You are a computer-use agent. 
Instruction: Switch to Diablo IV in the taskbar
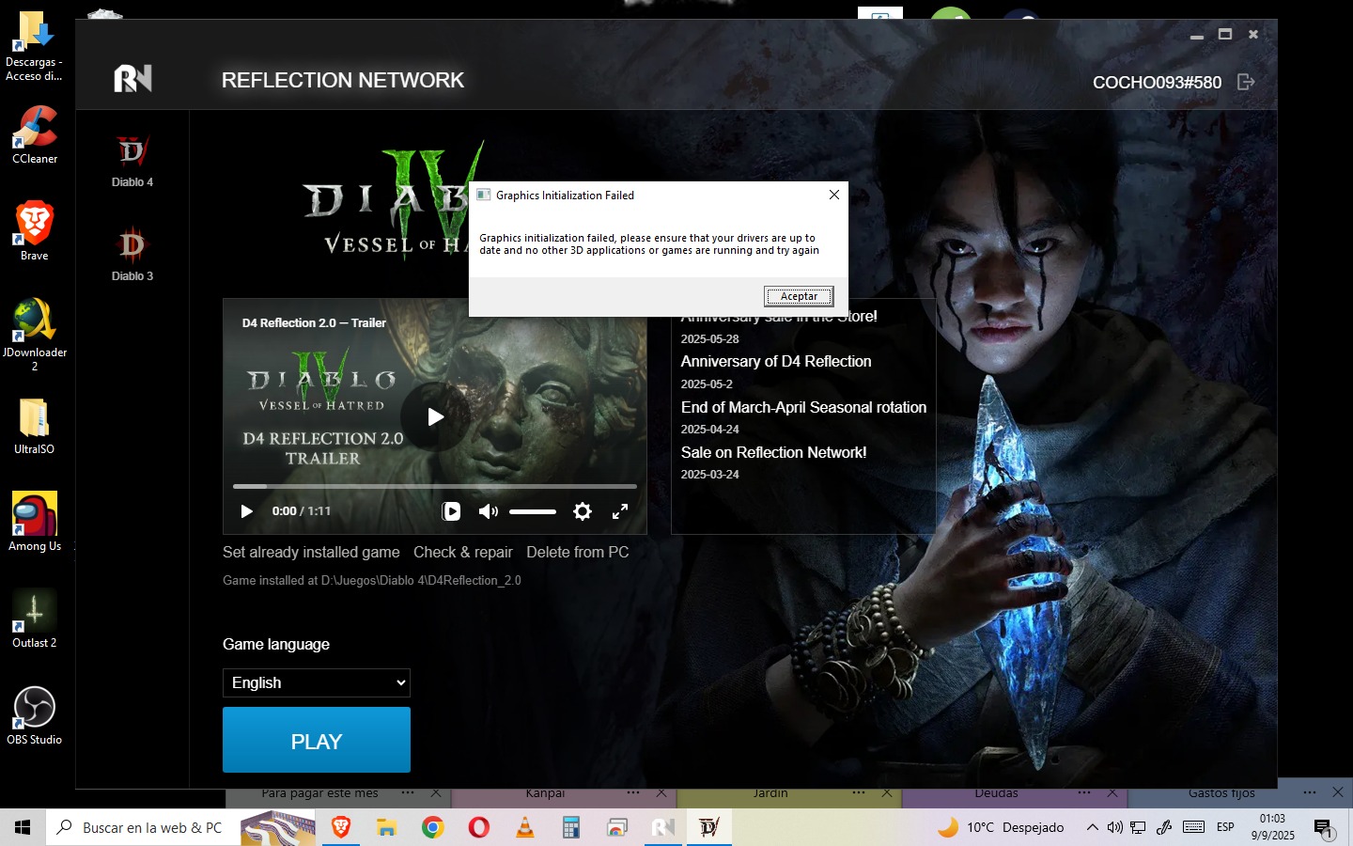coord(708,827)
